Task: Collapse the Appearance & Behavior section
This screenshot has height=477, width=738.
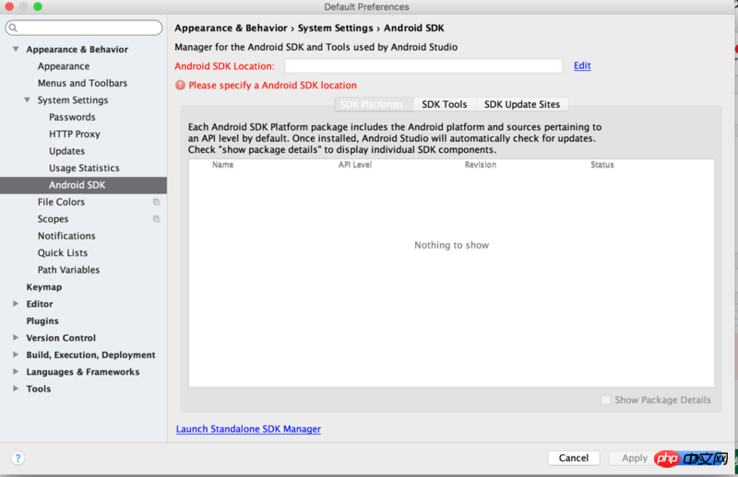Action: click(x=16, y=49)
